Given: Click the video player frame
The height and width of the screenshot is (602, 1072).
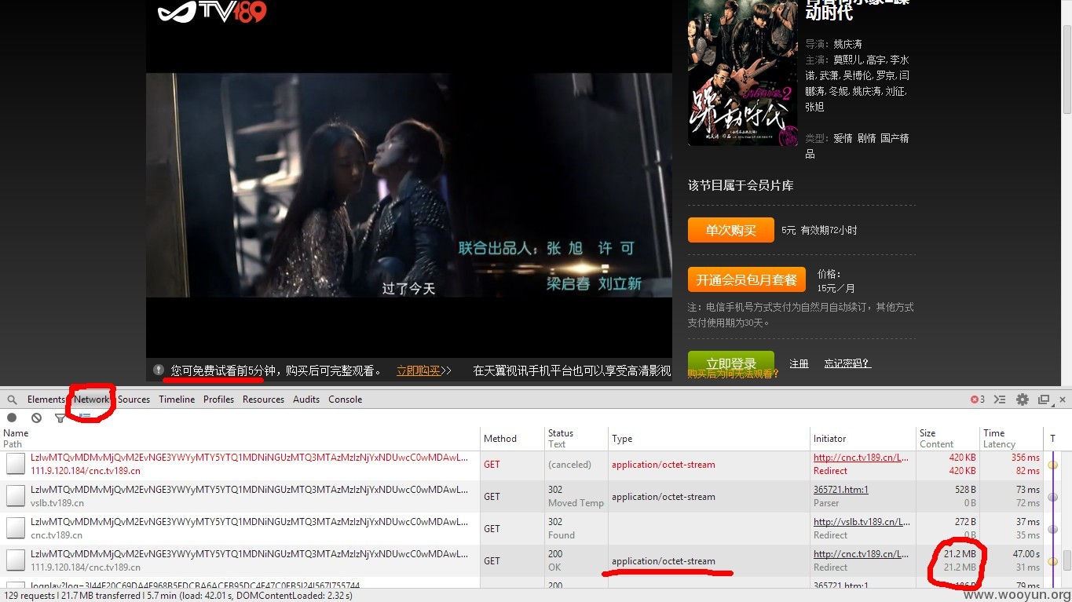Looking at the screenshot, I should pos(408,185).
